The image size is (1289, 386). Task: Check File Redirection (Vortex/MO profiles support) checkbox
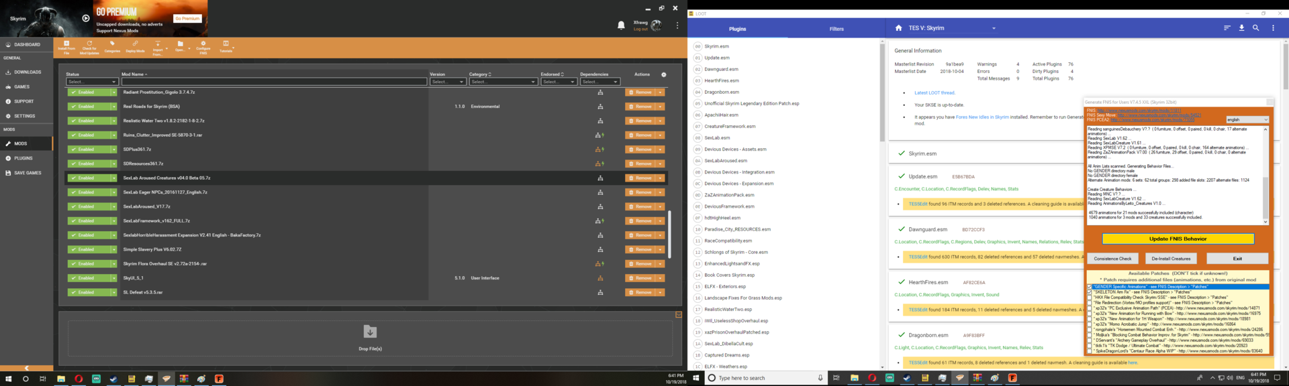pyautogui.click(x=1089, y=303)
